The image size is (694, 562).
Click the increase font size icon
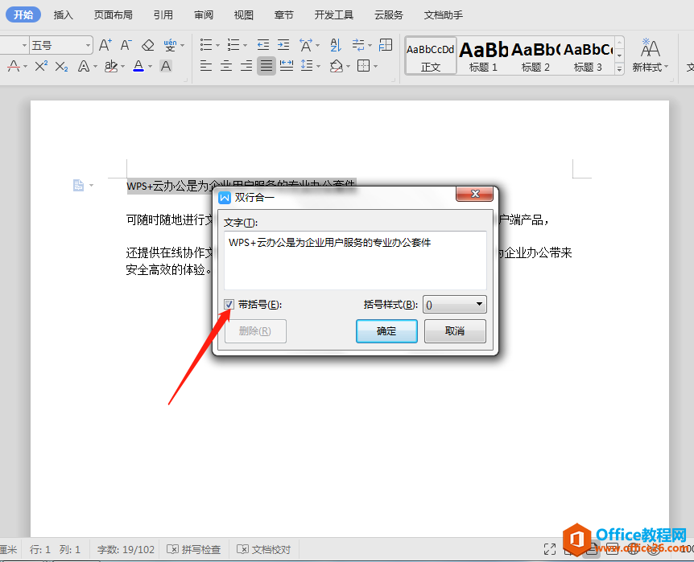pos(105,45)
